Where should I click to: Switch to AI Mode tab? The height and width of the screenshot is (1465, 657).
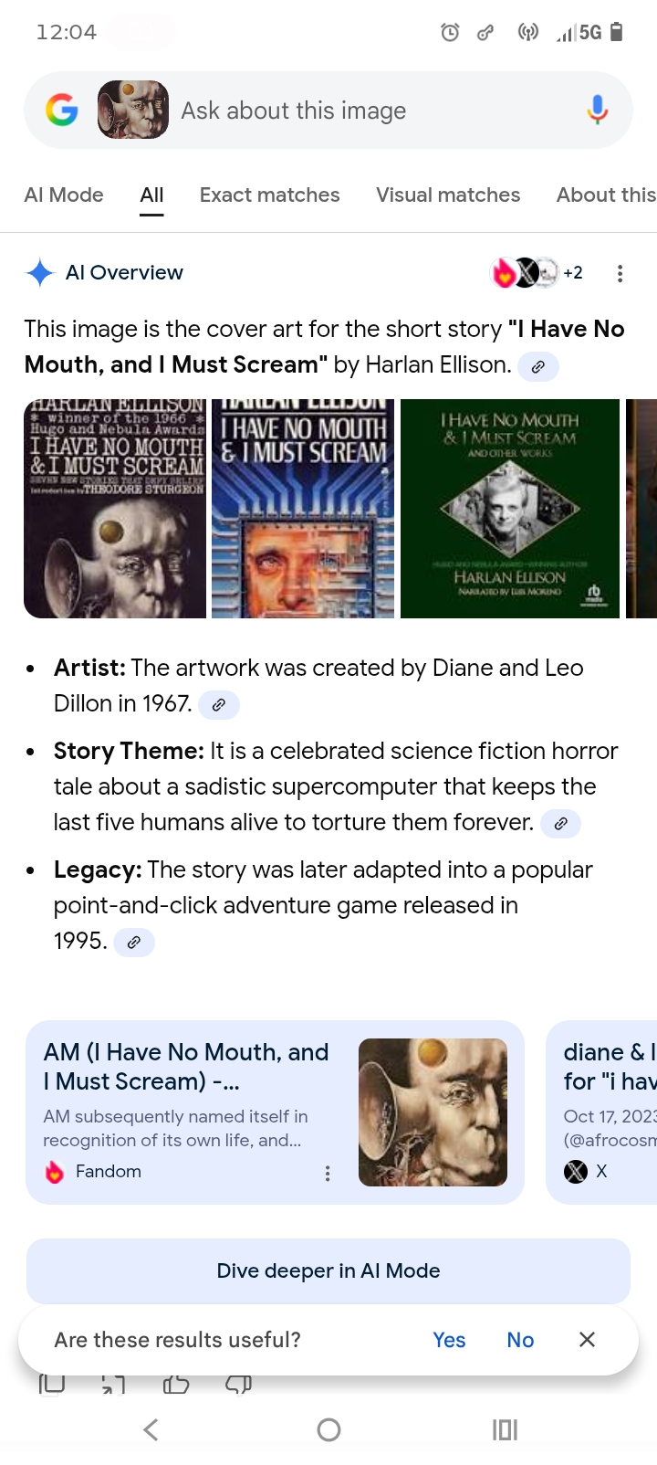pyautogui.click(x=64, y=195)
